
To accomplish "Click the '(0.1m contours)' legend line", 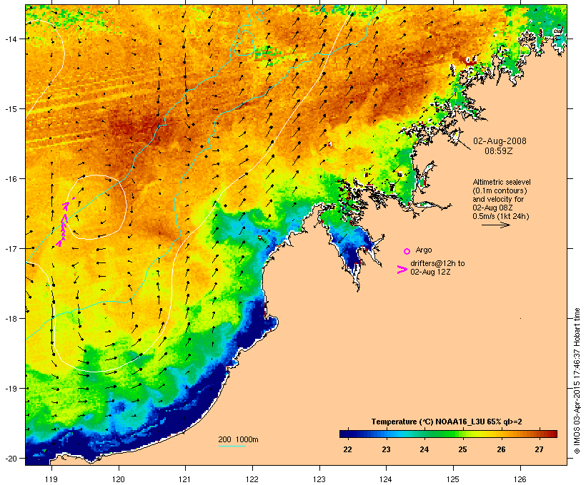I will coord(500,190).
